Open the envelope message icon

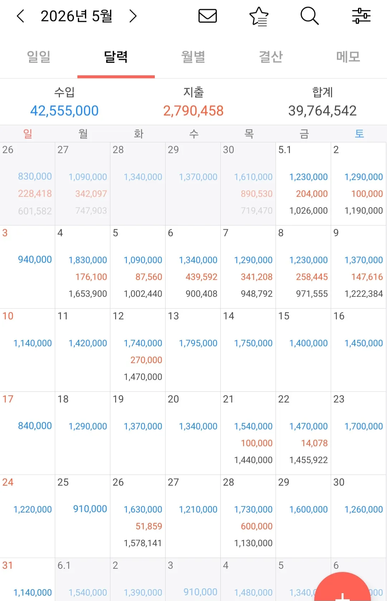tap(207, 16)
